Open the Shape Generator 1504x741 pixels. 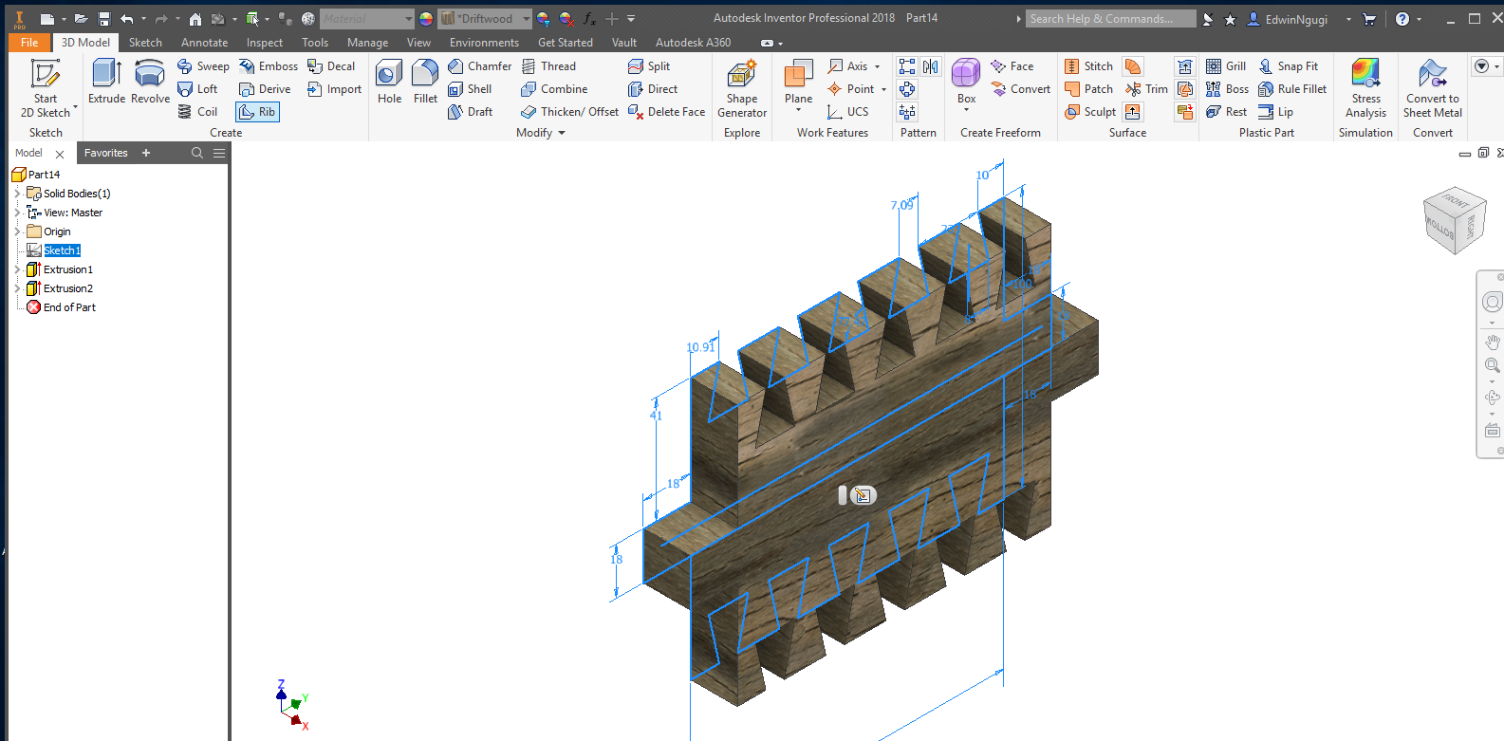742,88
